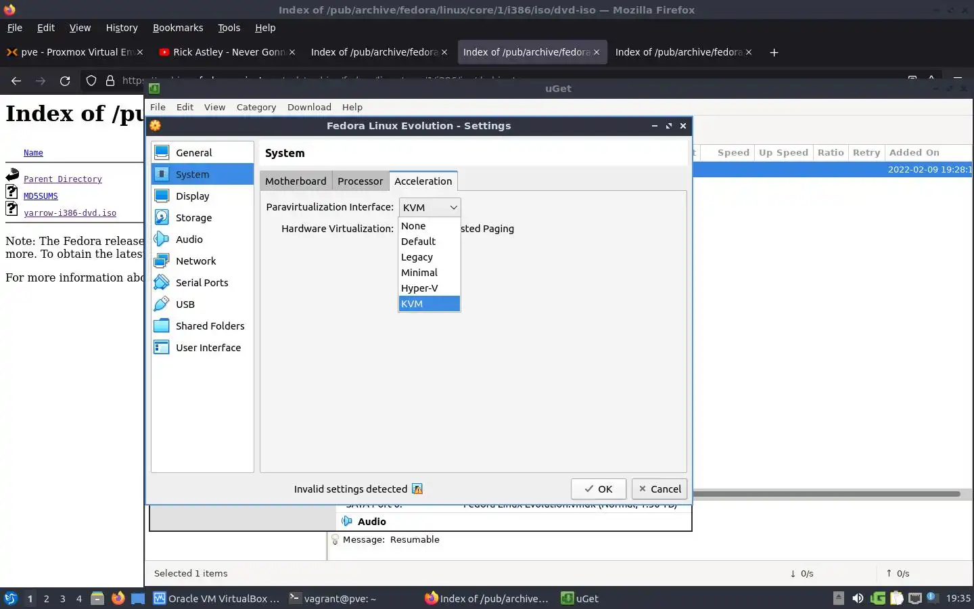Click the uGet Up Speed column header
Viewport: 974px width, 609px height.
pos(783,153)
